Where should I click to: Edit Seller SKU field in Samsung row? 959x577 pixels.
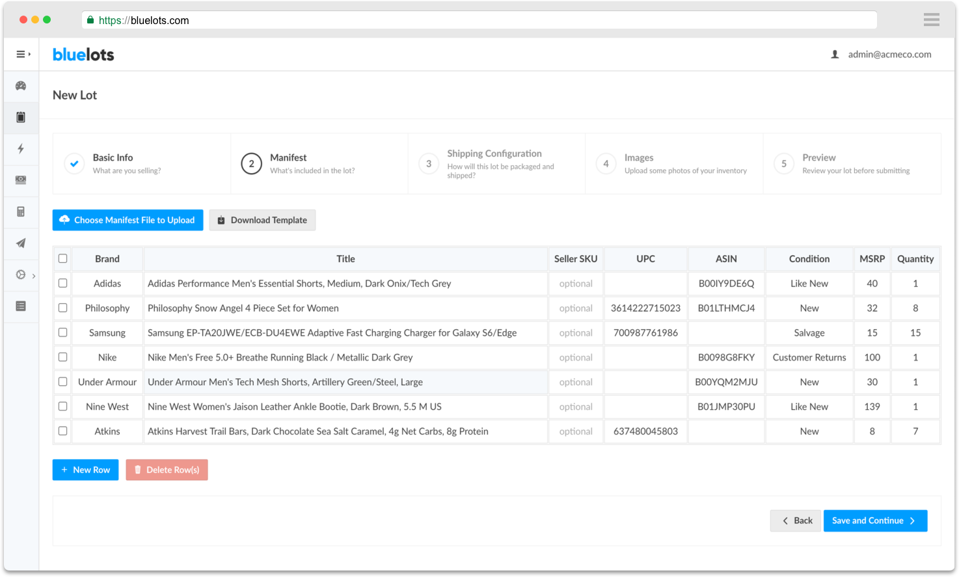(576, 333)
